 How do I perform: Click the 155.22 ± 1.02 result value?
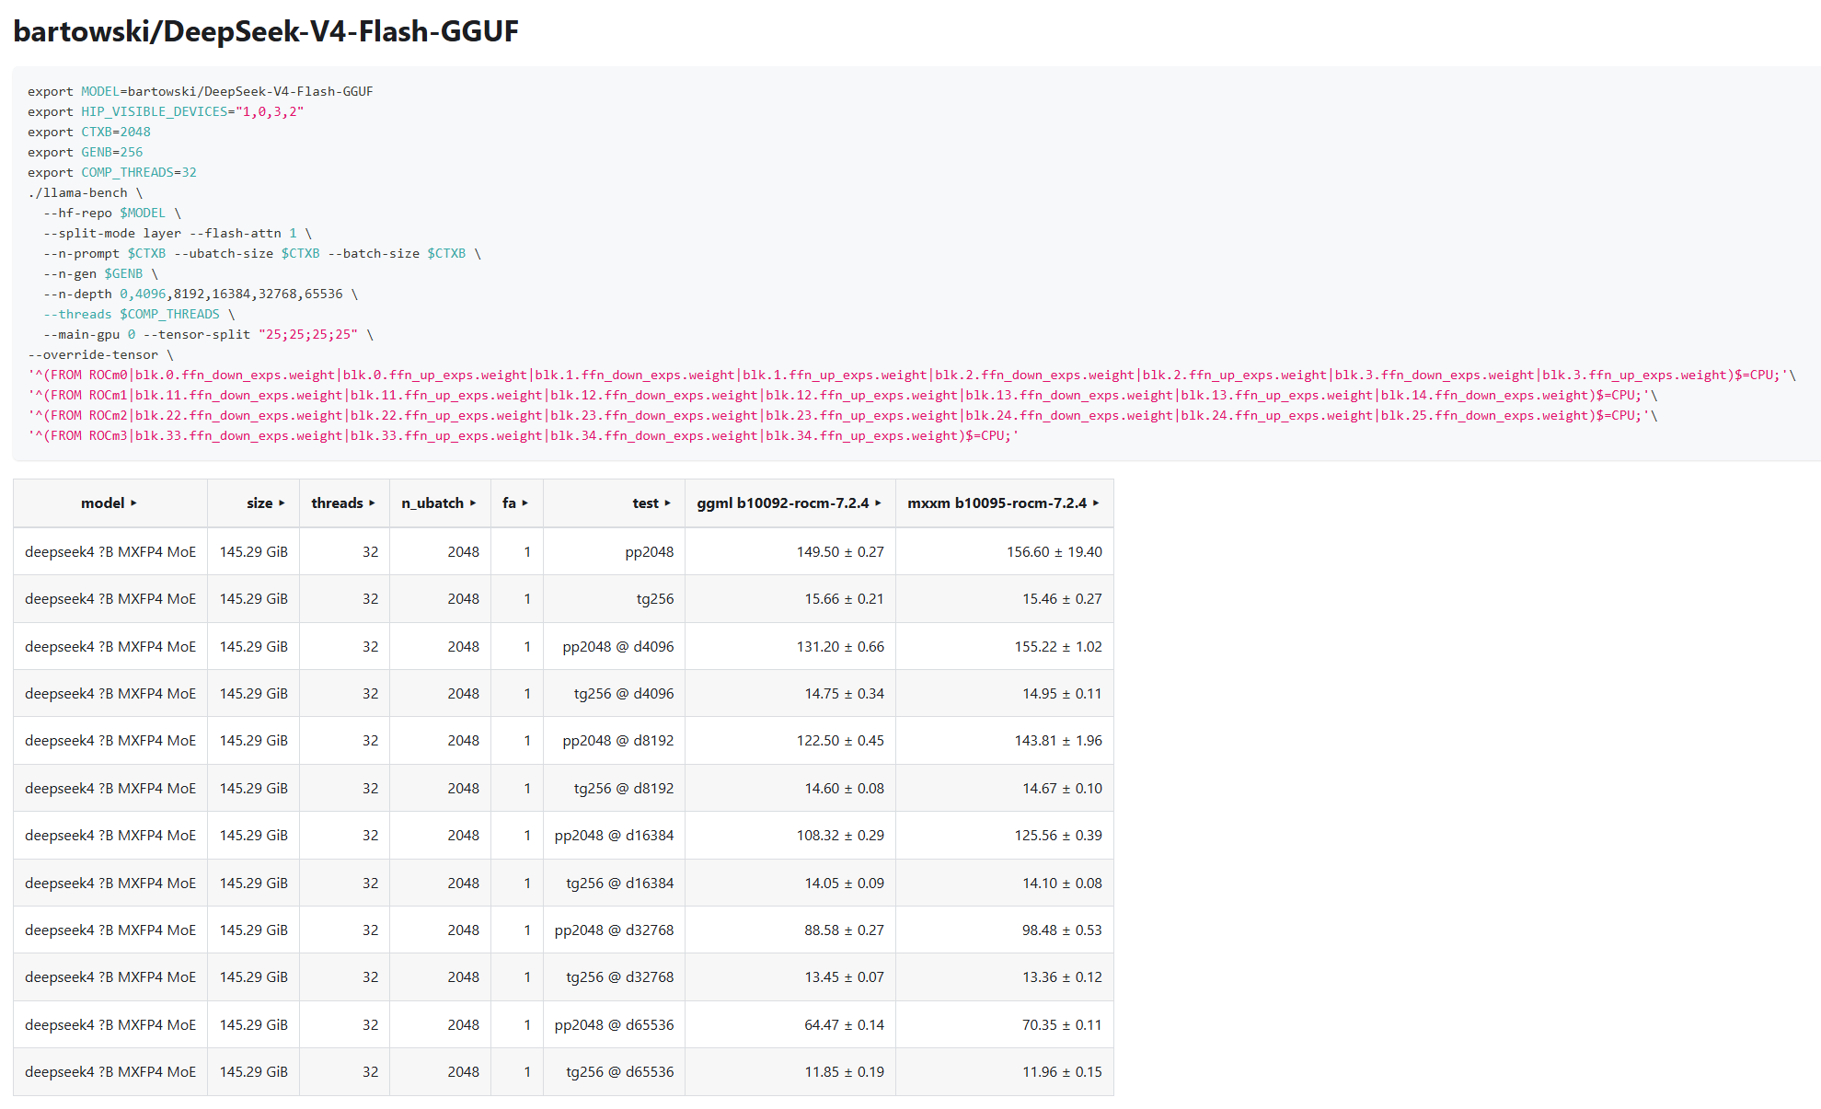tap(1058, 647)
